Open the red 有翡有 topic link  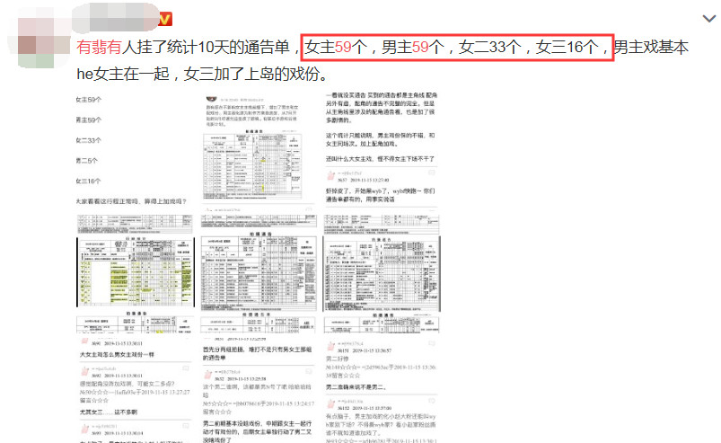[x=99, y=47]
